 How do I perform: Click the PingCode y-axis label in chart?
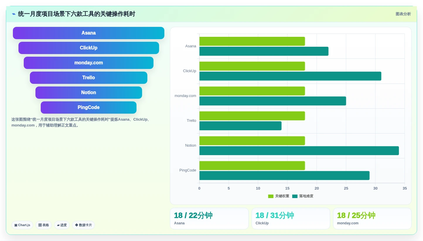pos(188,170)
